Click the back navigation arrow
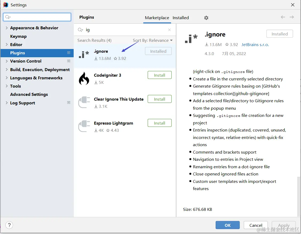 (x=283, y=17)
